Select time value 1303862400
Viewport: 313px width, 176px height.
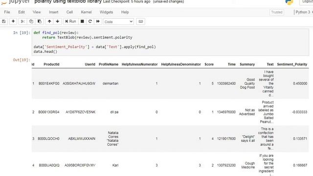pyautogui.click(x=226, y=84)
